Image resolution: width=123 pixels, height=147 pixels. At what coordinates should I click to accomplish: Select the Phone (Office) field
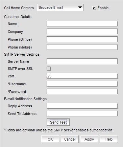(82, 39)
